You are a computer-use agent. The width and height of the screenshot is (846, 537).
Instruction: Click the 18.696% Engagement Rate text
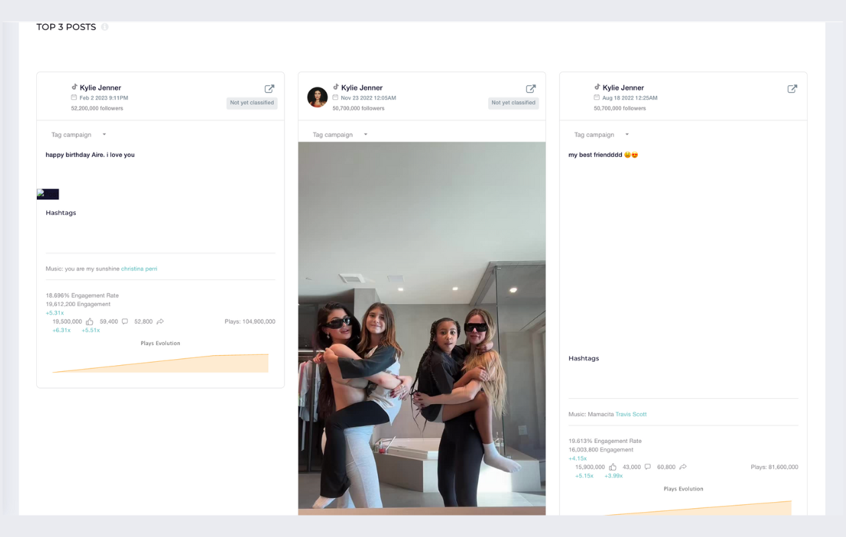click(x=82, y=295)
